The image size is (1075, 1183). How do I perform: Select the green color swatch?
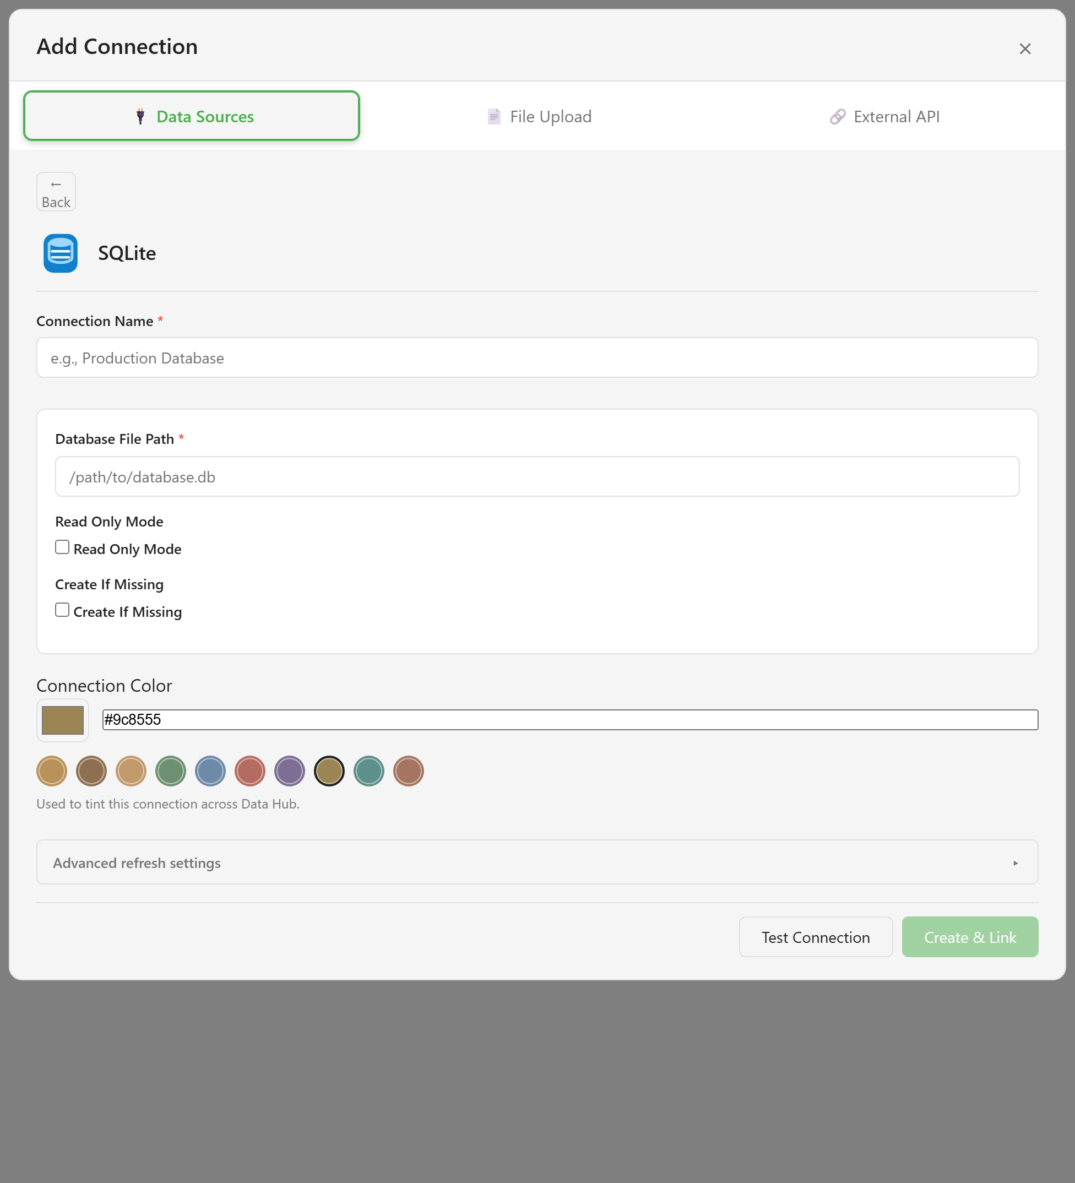point(171,770)
